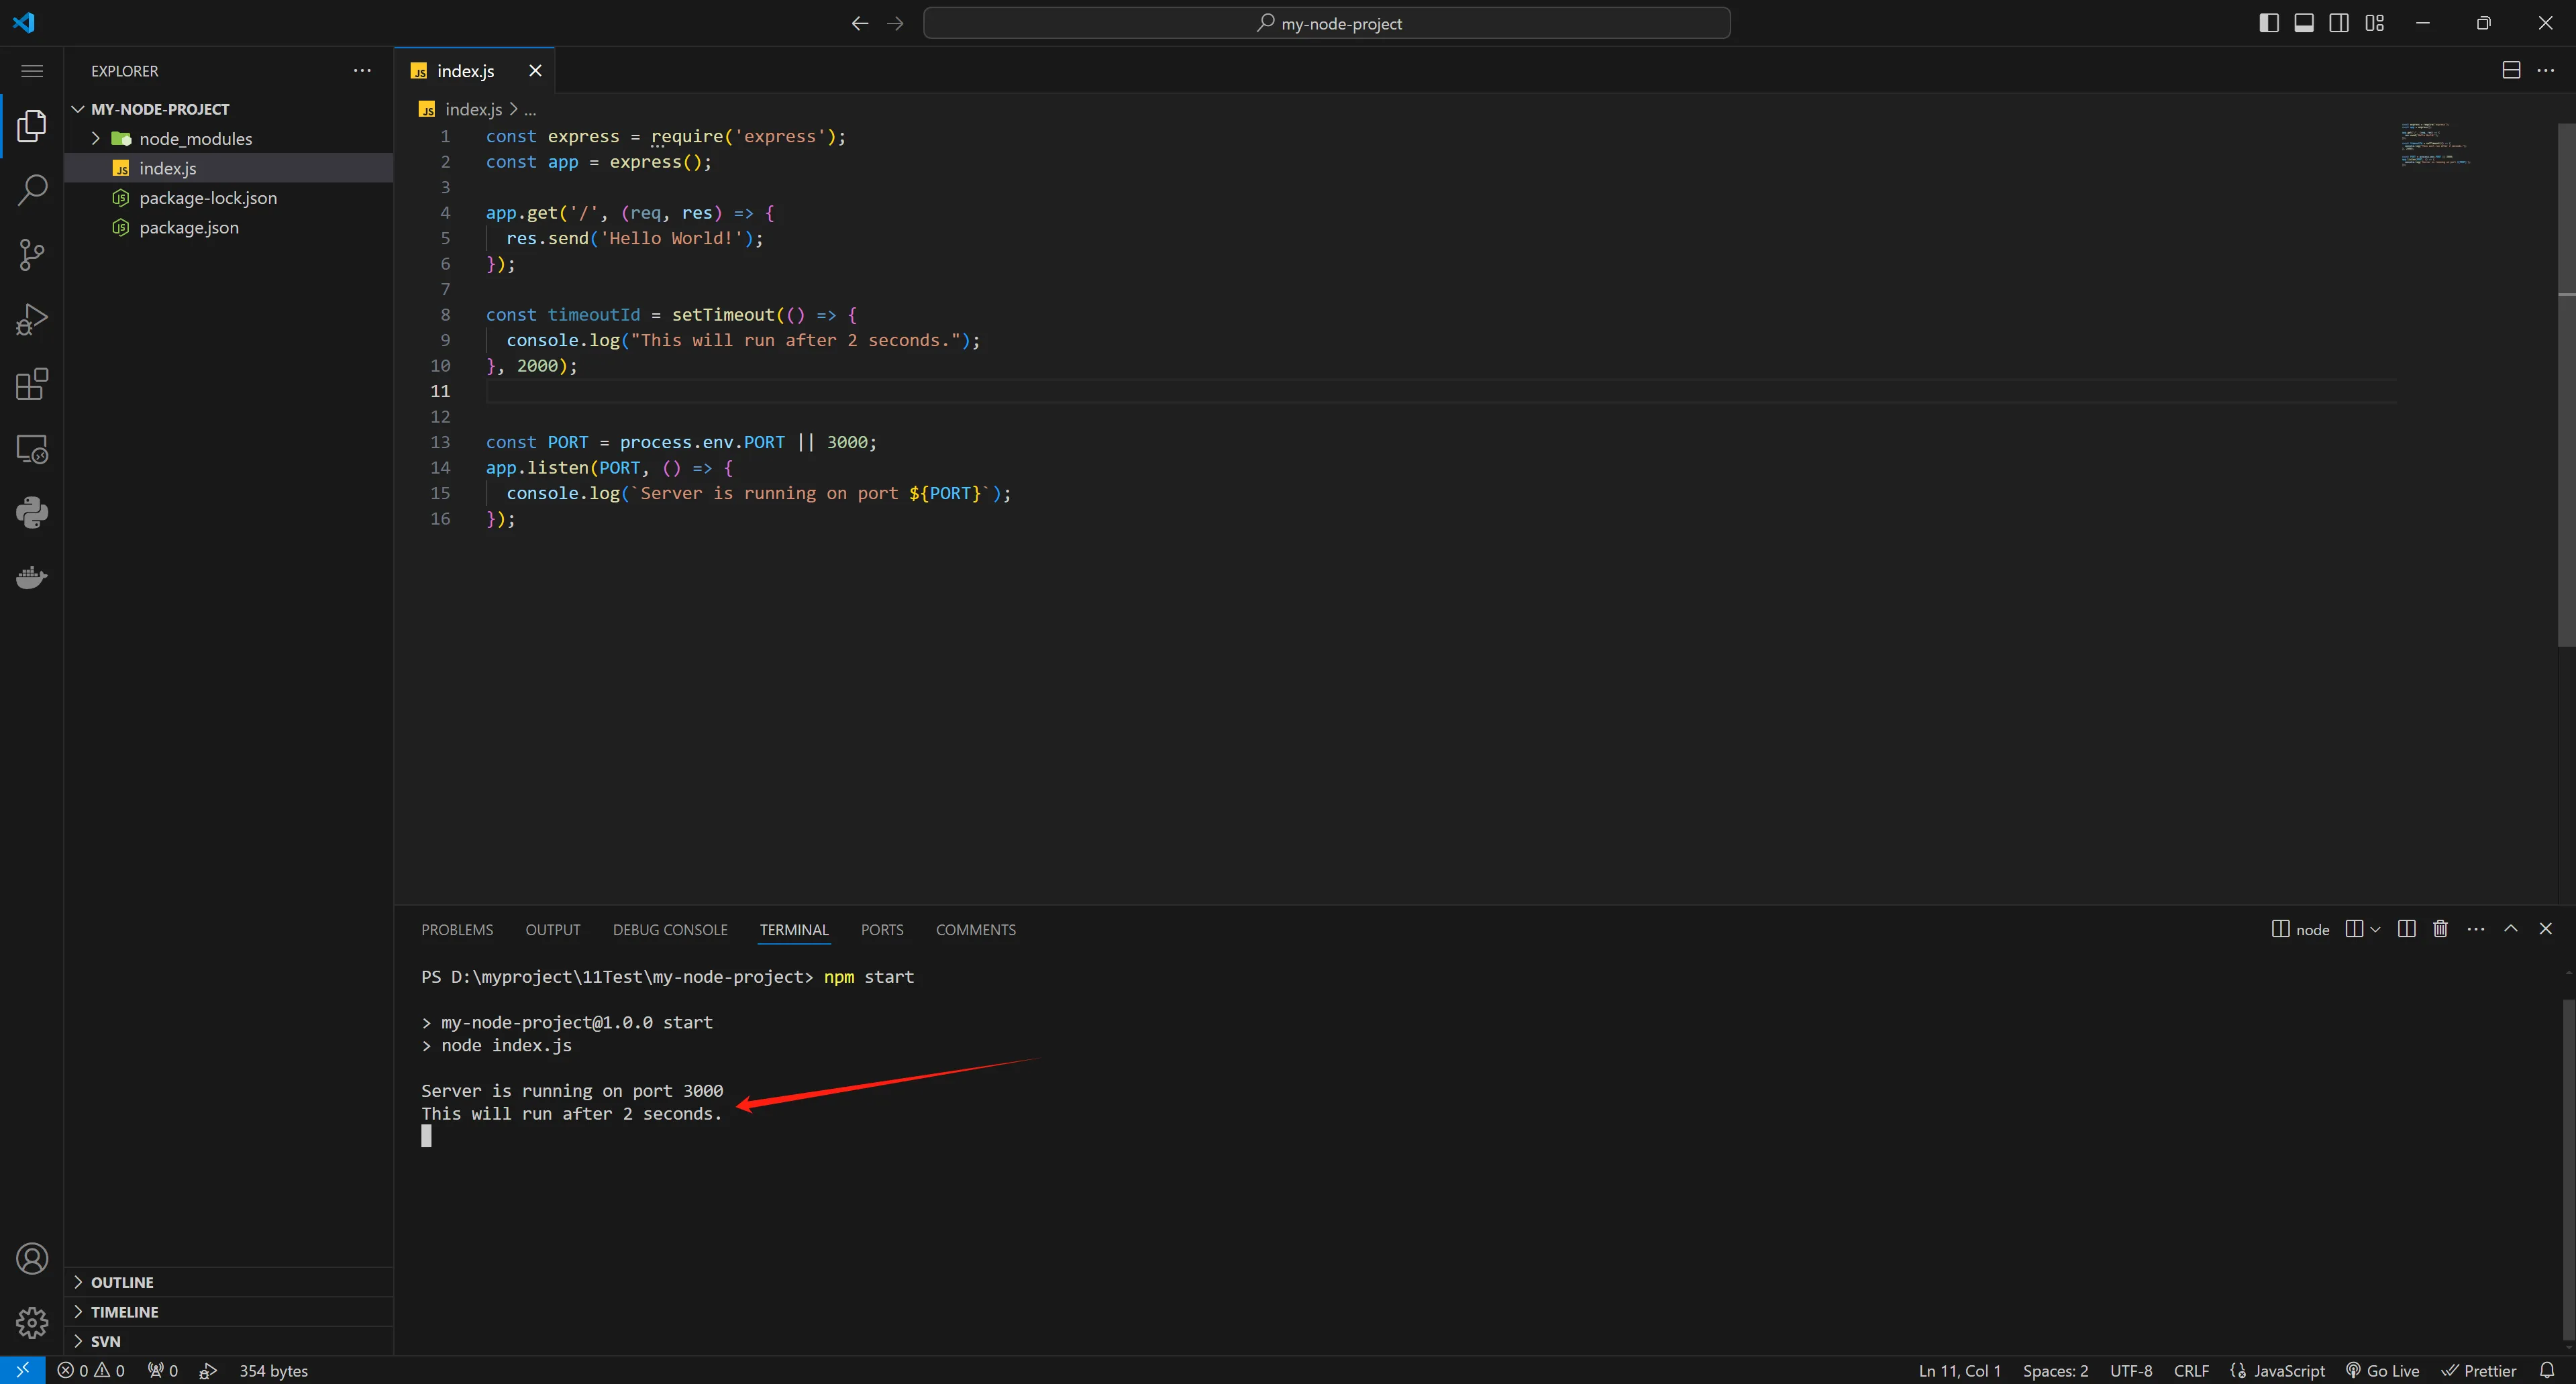Switch to the COMMENTS panel tab
2576x1384 pixels.
pos(976,930)
